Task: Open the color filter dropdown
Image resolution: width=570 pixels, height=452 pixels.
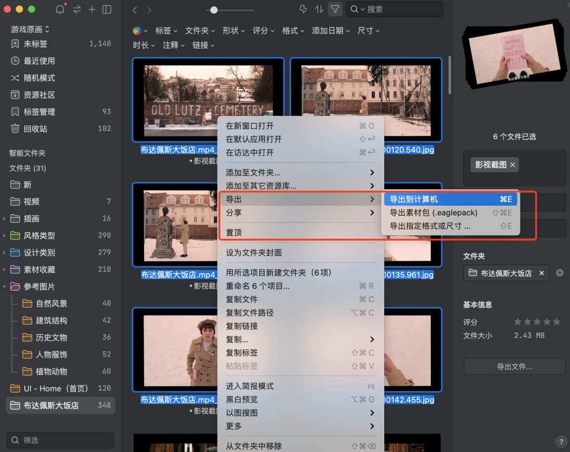Action: (x=140, y=31)
